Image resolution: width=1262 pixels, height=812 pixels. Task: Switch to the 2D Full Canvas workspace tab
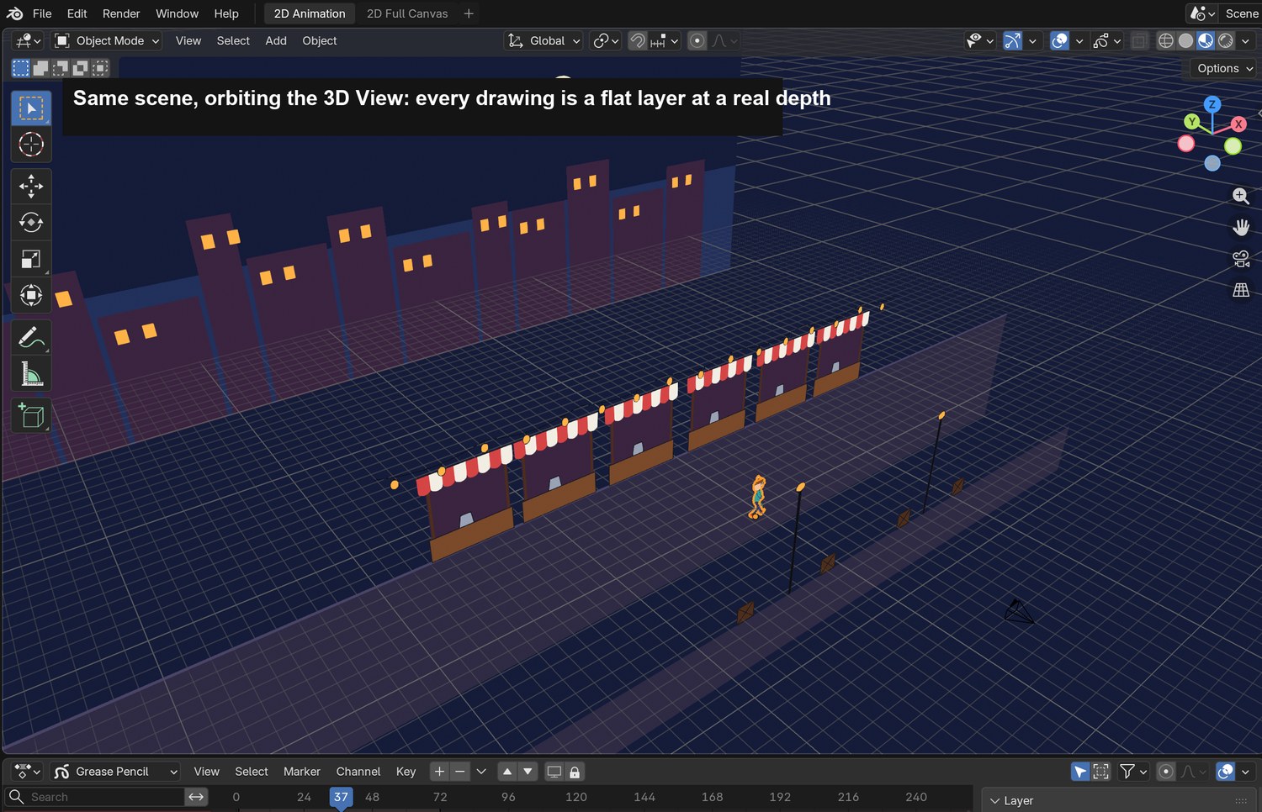click(407, 13)
